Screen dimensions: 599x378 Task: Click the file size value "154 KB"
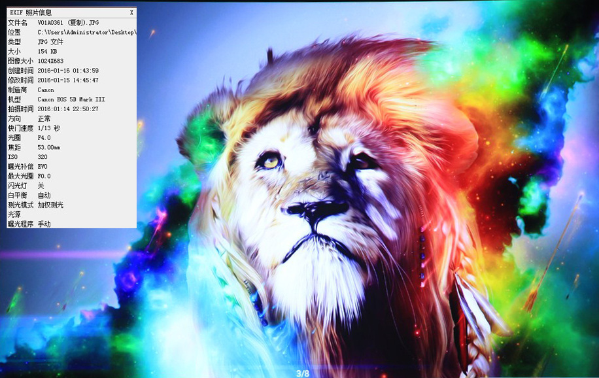click(x=47, y=51)
